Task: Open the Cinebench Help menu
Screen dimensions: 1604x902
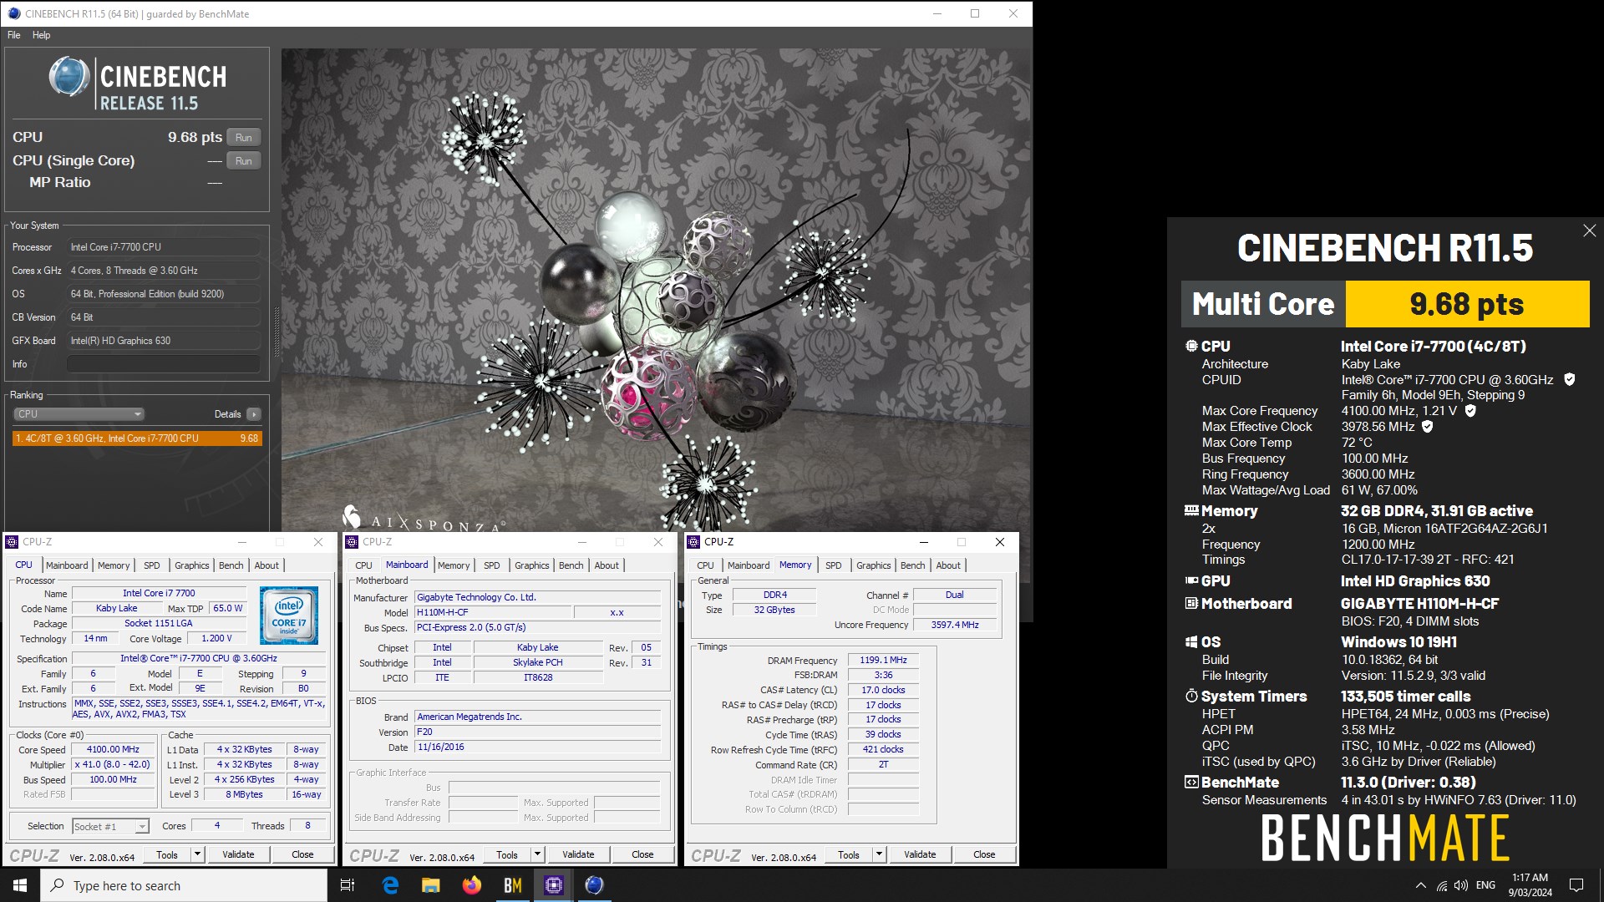Action: (42, 35)
